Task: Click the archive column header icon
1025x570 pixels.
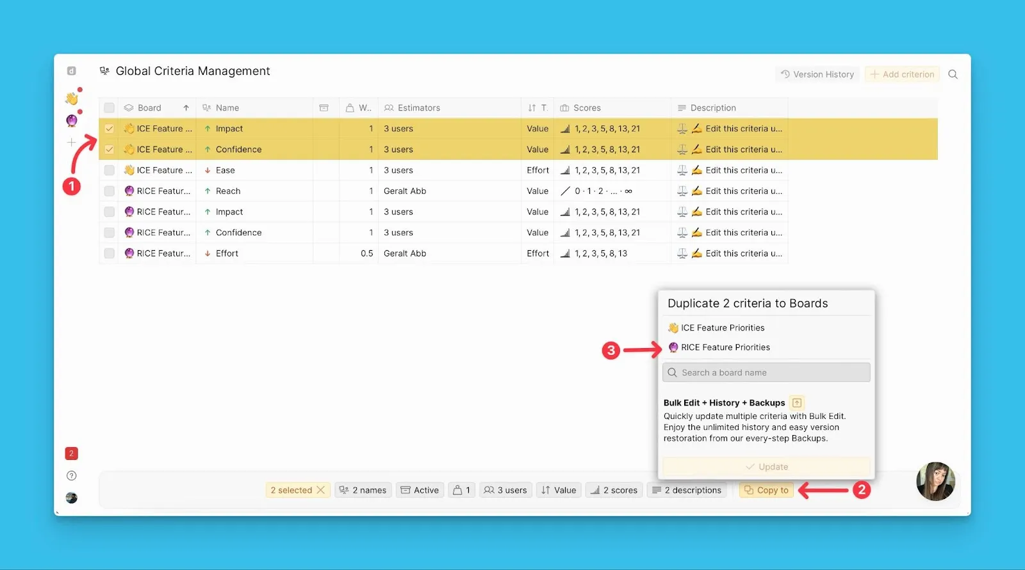Action: (x=324, y=108)
